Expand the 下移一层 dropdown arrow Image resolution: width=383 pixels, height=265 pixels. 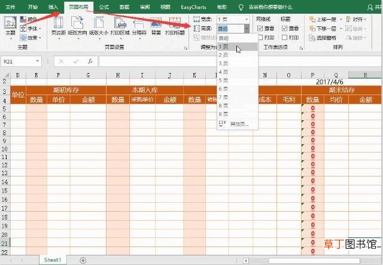tap(341, 29)
